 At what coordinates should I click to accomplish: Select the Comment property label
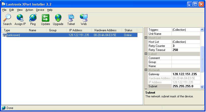pos(154,58)
